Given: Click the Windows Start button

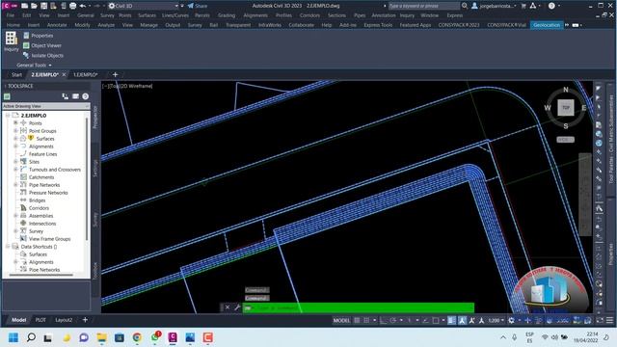Looking at the screenshot, I should point(13,337).
